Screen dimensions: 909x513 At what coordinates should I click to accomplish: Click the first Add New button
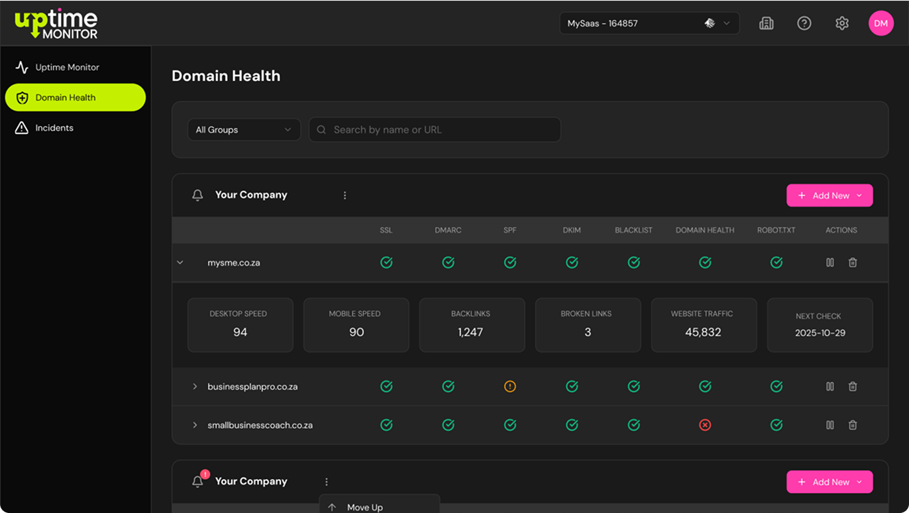pyautogui.click(x=829, y=196)
